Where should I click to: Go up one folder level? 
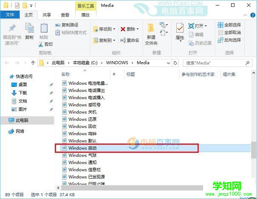[33, 63]
